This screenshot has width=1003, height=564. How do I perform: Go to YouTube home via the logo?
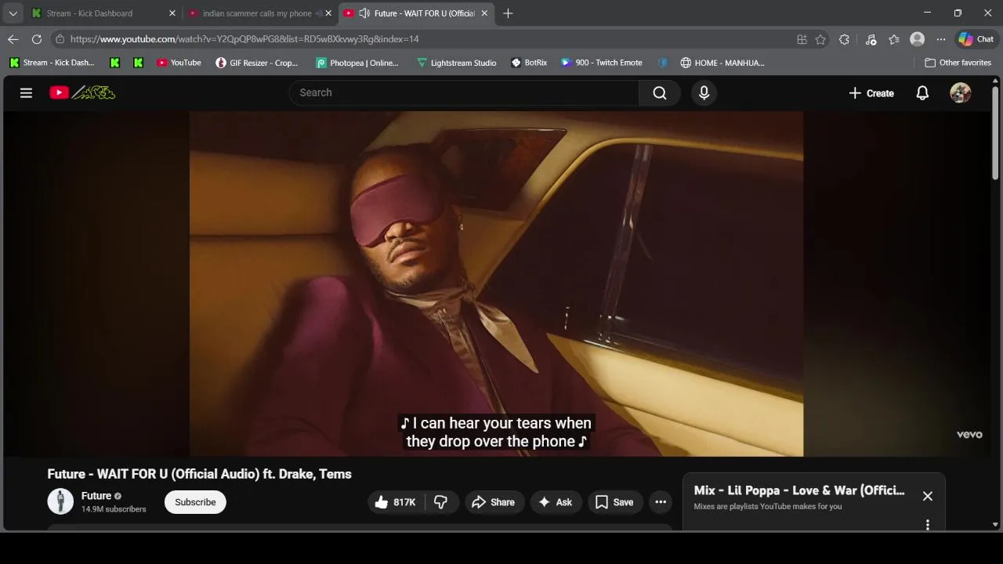point(82,92)
